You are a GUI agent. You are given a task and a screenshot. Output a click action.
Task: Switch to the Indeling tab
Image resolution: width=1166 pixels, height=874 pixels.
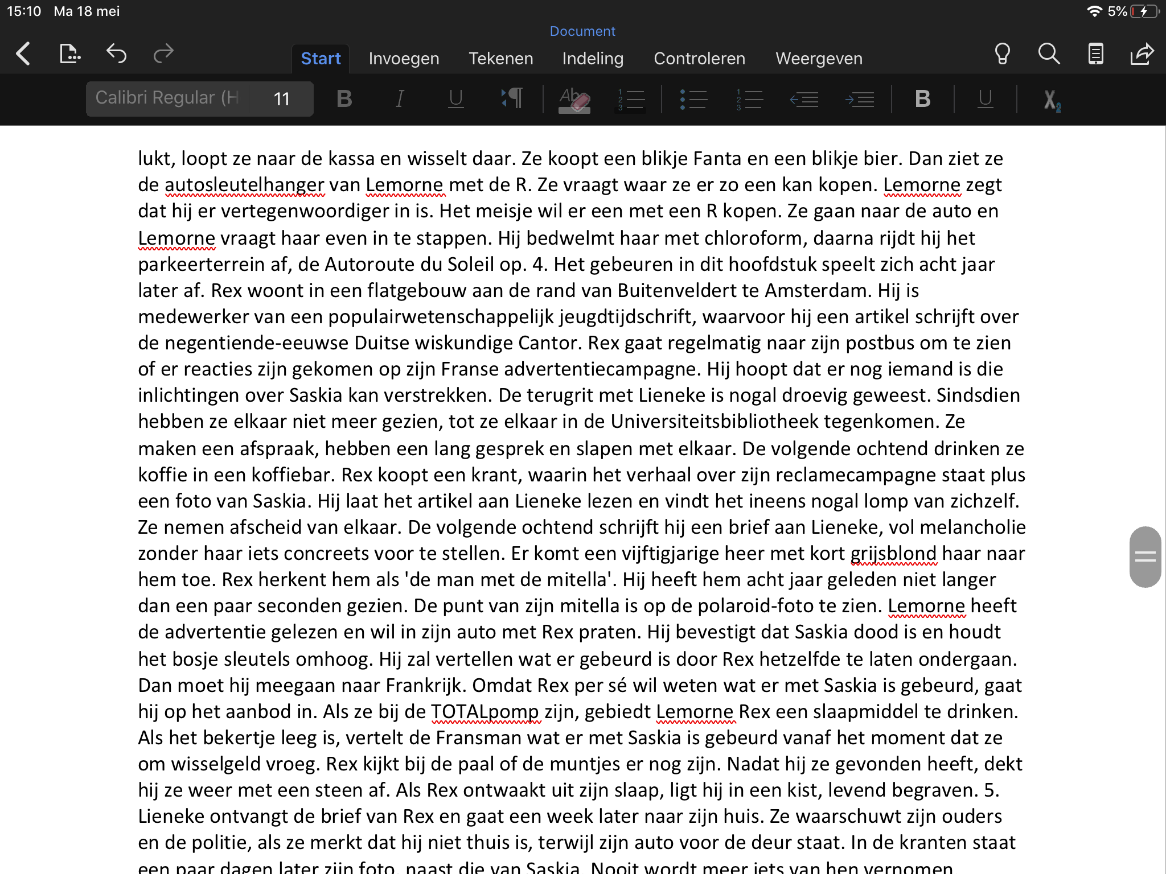tap(593, 59)
